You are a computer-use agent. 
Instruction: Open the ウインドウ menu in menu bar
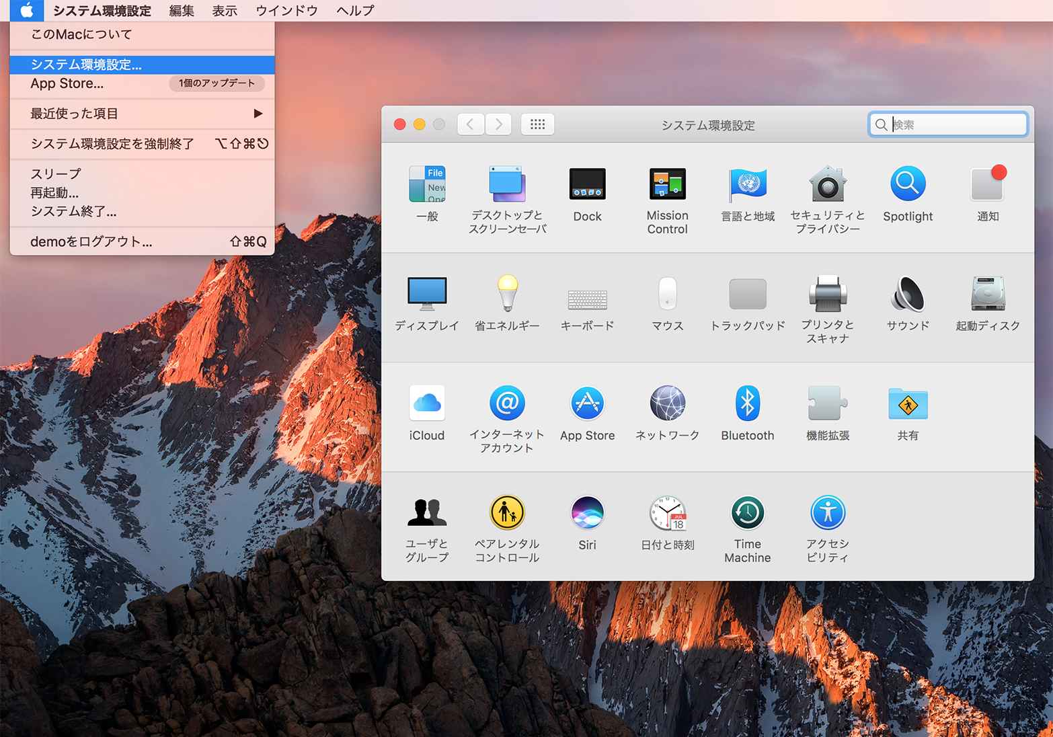286,10
